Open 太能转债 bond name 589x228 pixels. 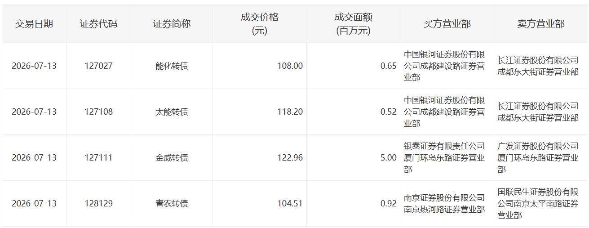coord(172,112)
